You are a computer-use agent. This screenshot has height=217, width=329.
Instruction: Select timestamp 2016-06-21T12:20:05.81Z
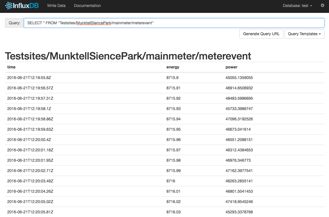(x=30, y=212)
